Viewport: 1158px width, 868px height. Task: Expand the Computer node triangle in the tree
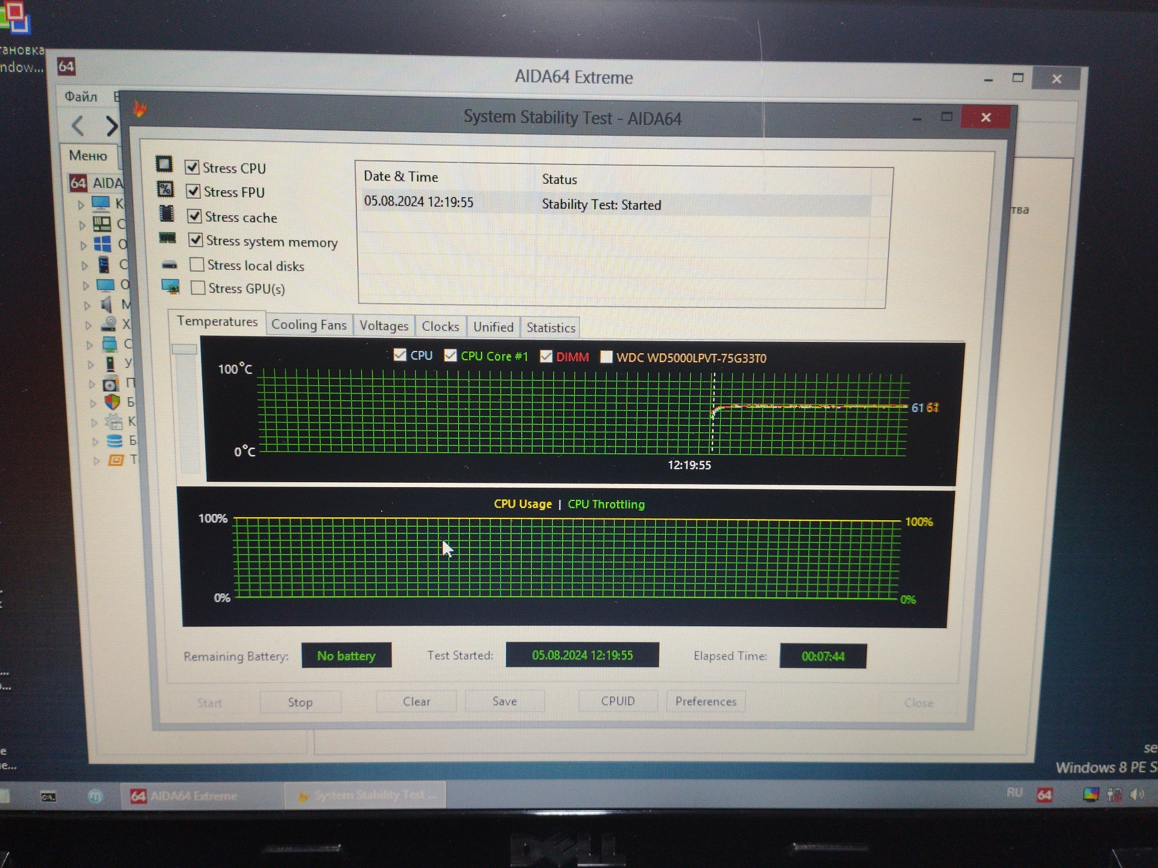point(81,205)
